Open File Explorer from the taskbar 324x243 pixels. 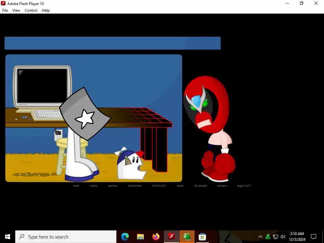[x=140, y=237]
